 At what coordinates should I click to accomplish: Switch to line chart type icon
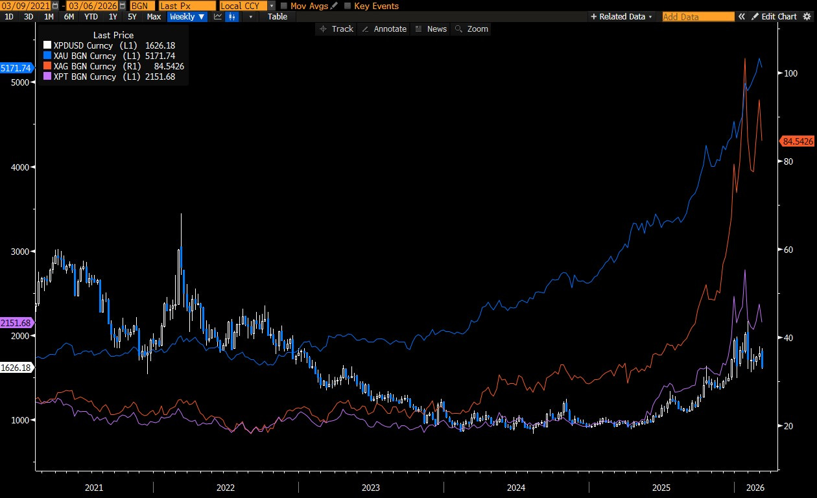point(218,17)
